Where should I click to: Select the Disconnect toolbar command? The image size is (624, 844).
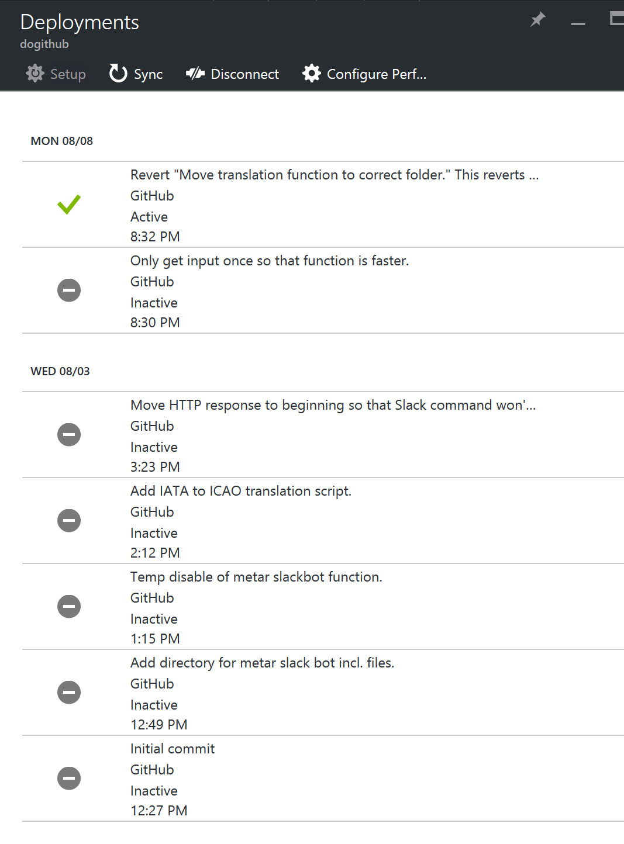(x=232, y=74)
